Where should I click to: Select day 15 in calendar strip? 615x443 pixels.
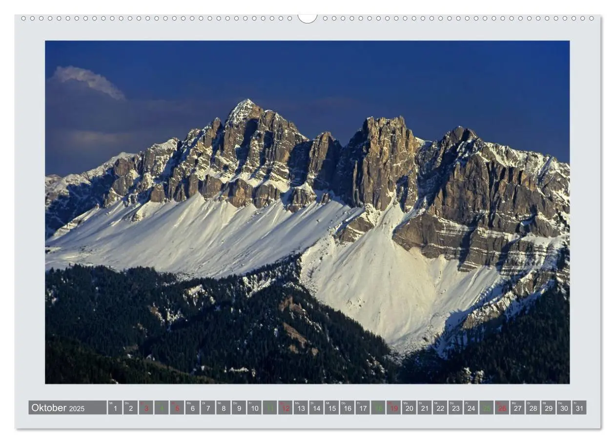[x=332, y=407]
